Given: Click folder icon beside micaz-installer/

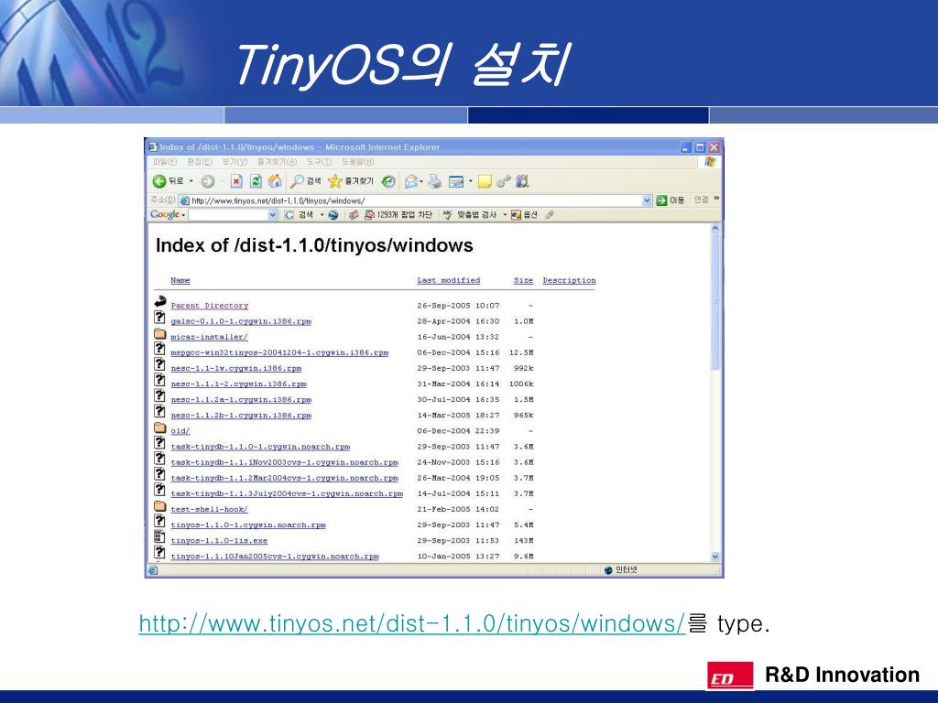Looking at the screenshot, I should [159, 333].
